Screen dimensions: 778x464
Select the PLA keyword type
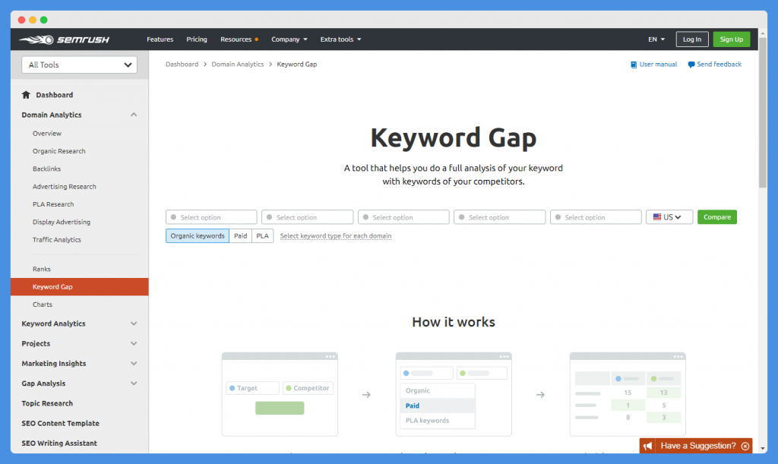pyautogui.click(x=262, y=236)
